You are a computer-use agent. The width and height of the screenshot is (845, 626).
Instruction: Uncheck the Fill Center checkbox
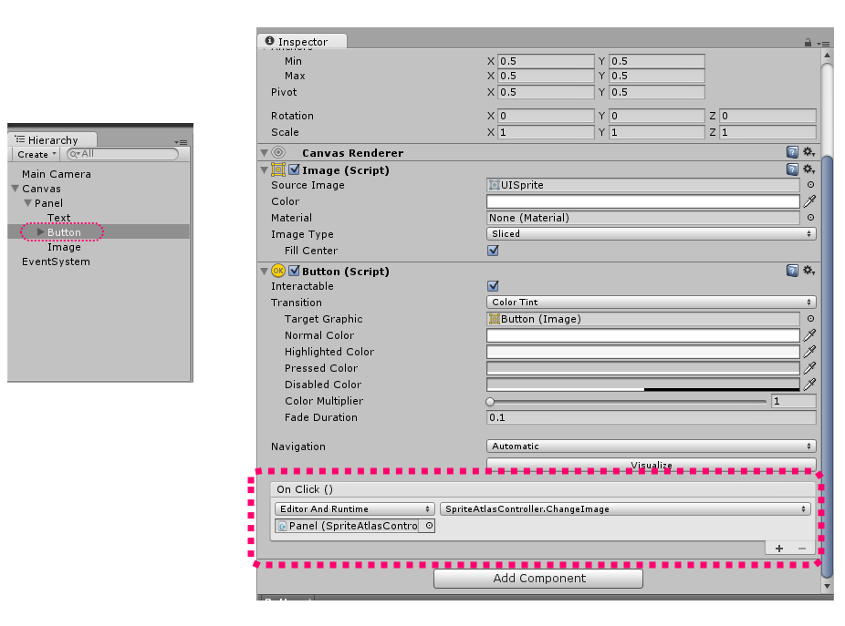tap(492, 251)
